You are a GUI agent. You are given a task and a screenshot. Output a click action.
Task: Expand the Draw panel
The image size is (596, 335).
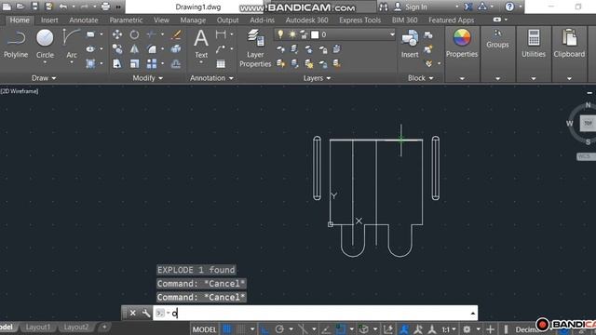(x=44, y=78)
